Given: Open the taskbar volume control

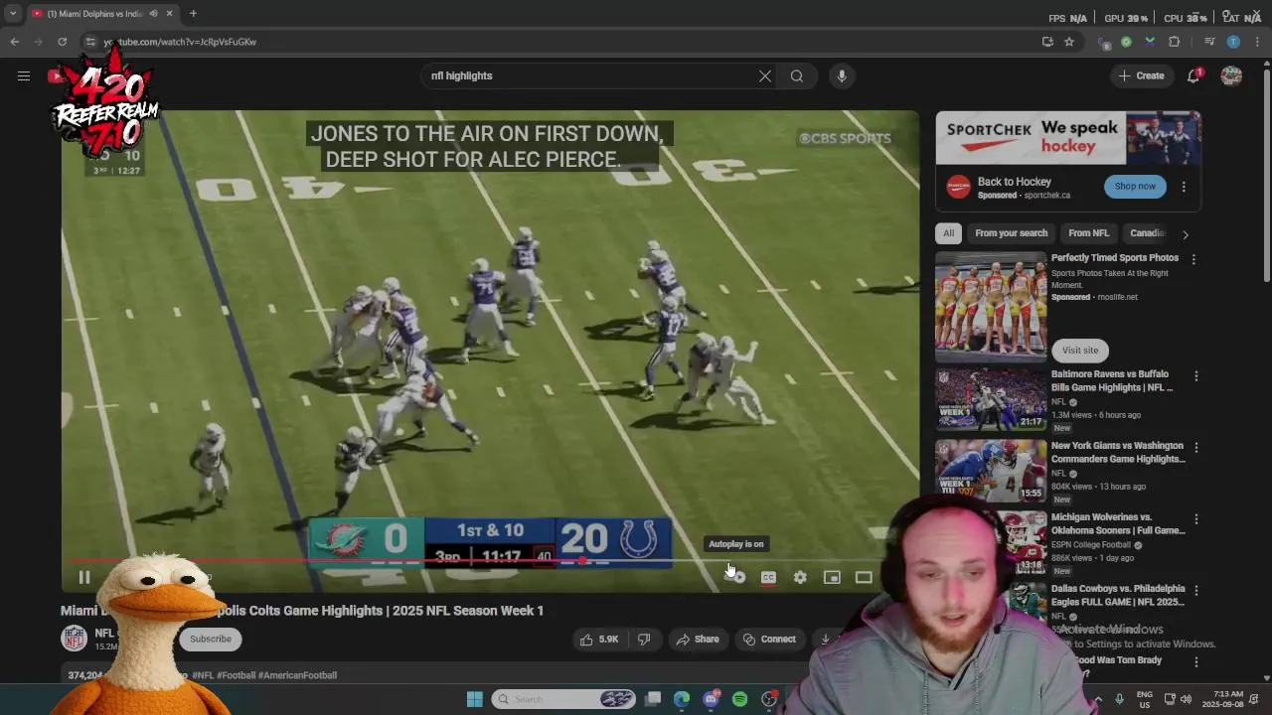Looking at the screenshot, I should point(1186,699).
